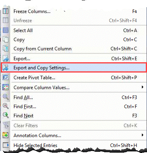The image size is (147, 153).
Task: Click the Export and Copy Settings gear icon
Action: pyautogui.click(x=6, y=68)
